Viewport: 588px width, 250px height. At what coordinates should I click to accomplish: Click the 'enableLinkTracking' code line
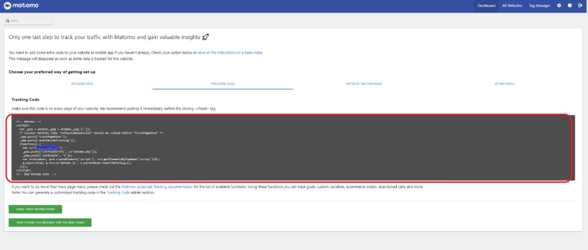pyautogui.click(x=47, y=140)
